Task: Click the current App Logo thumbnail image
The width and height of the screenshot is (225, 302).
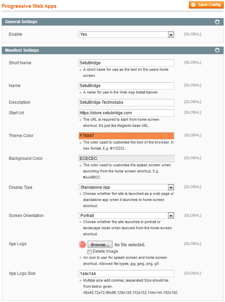Action: click(82, 244)
